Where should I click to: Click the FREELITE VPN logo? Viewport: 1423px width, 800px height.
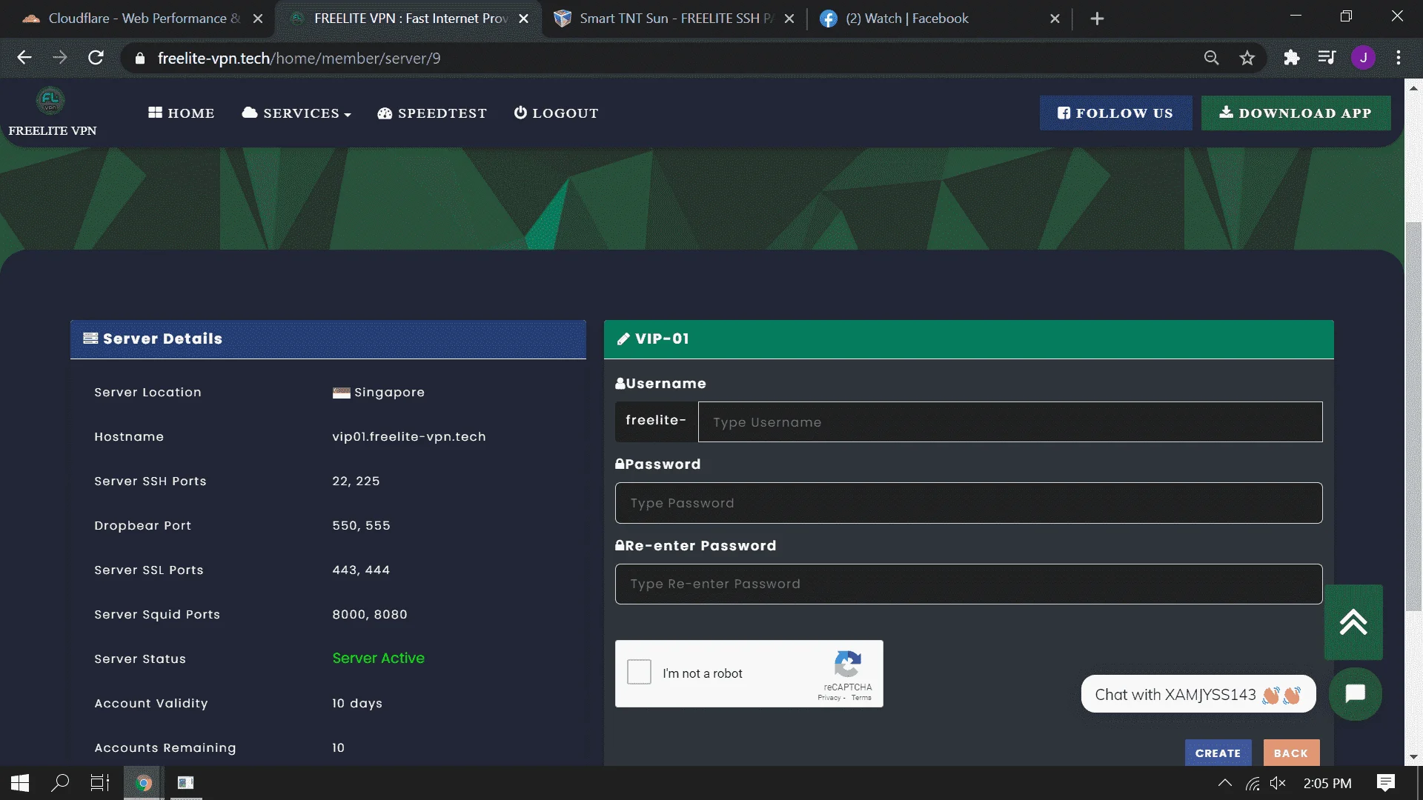50,101
